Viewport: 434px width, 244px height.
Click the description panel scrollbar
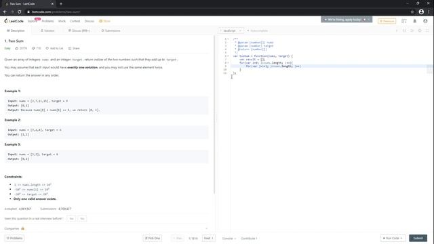(214, 115)
